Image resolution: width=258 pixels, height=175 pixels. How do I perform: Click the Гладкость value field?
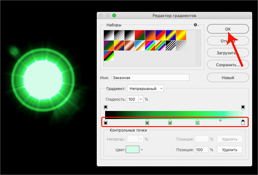[133, 99]
